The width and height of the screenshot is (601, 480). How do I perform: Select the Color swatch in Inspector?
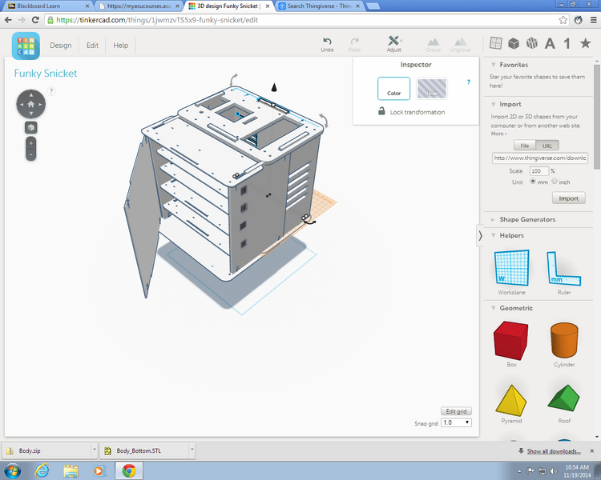[393, 89]
